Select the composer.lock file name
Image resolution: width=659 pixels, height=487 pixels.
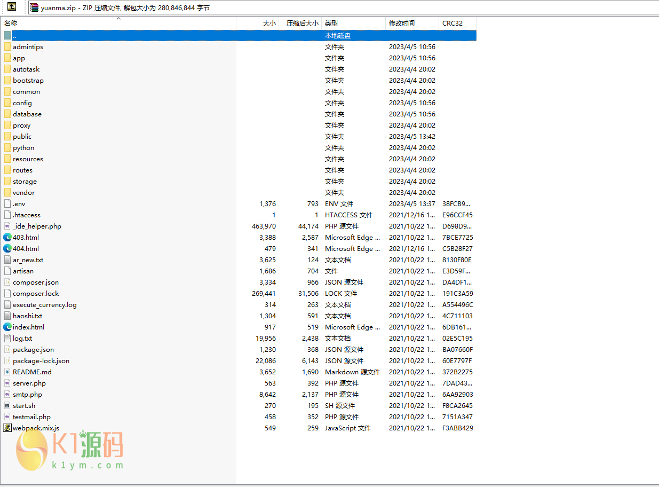pyautogui.click(x=36, y=293)
